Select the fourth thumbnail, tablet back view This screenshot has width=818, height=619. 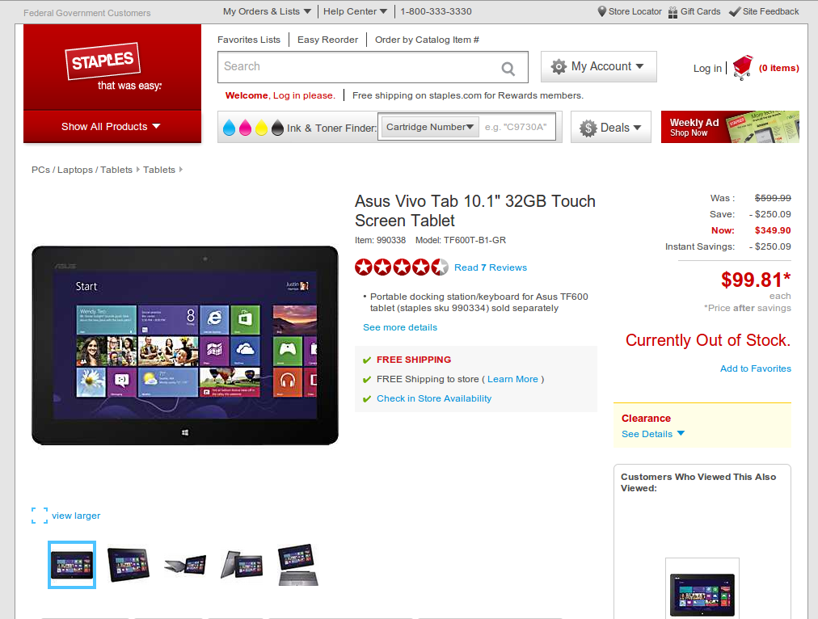point(242,565)
